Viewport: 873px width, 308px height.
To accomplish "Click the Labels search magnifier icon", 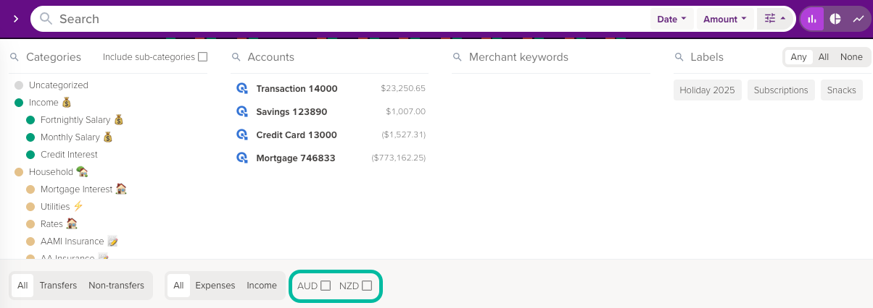I will click(679, 57).
